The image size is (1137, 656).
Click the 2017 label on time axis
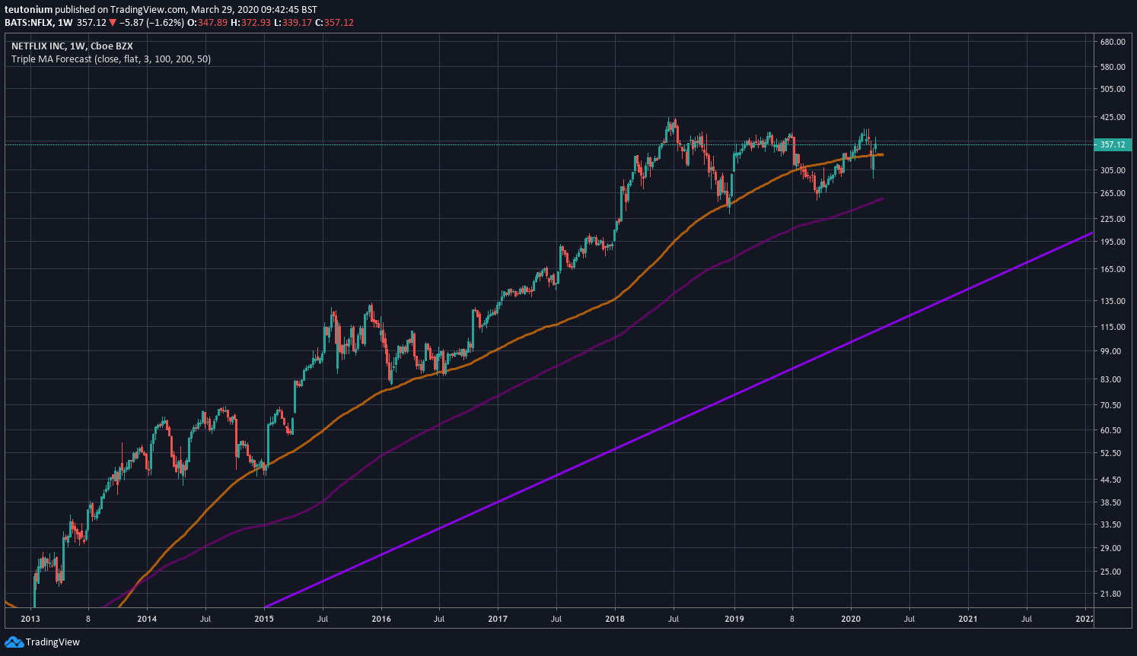[x=498, y=619]
